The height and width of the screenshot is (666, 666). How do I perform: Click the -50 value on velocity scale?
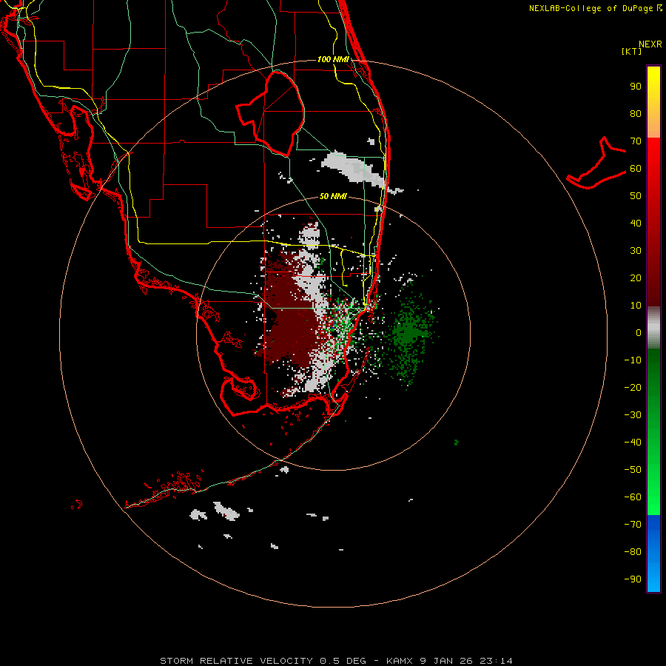633,470
